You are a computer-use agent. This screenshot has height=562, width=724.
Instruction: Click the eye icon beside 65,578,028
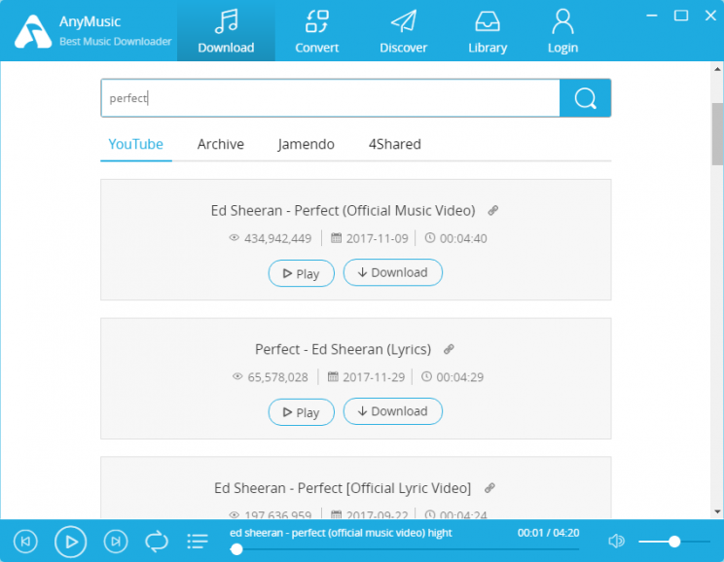pos(237,376)
